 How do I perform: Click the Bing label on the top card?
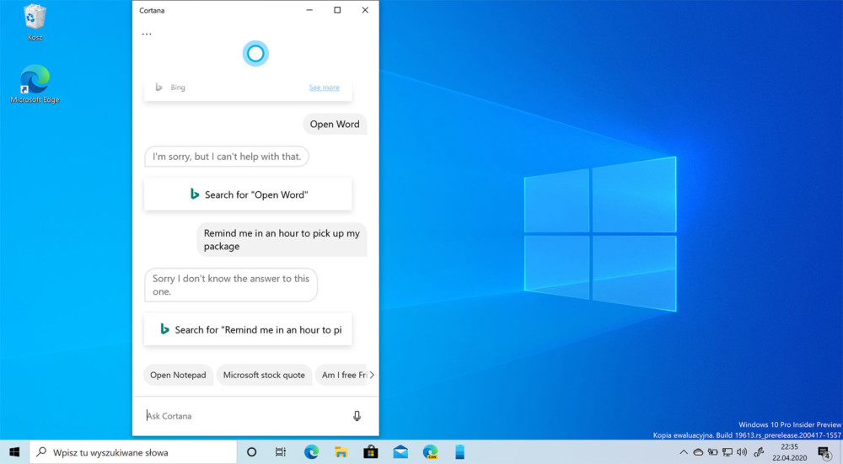click(178, 87)
